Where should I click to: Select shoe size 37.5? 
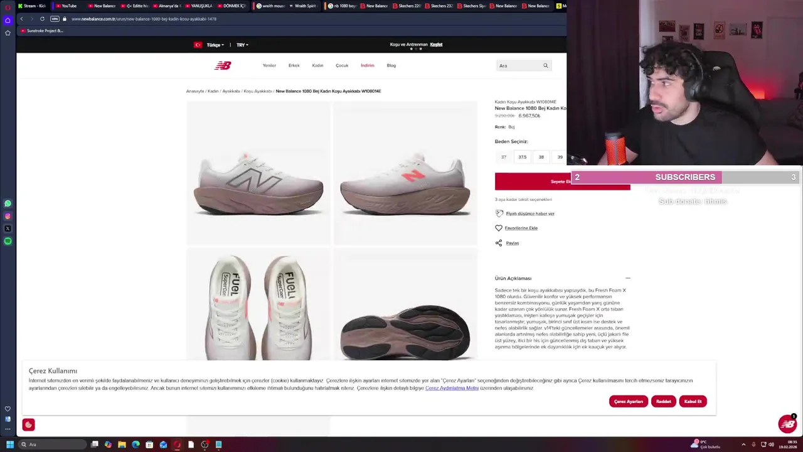coord(523,157)
